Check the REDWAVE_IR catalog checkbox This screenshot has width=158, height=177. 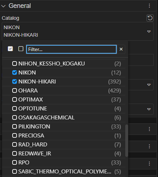tap(14, 154)
